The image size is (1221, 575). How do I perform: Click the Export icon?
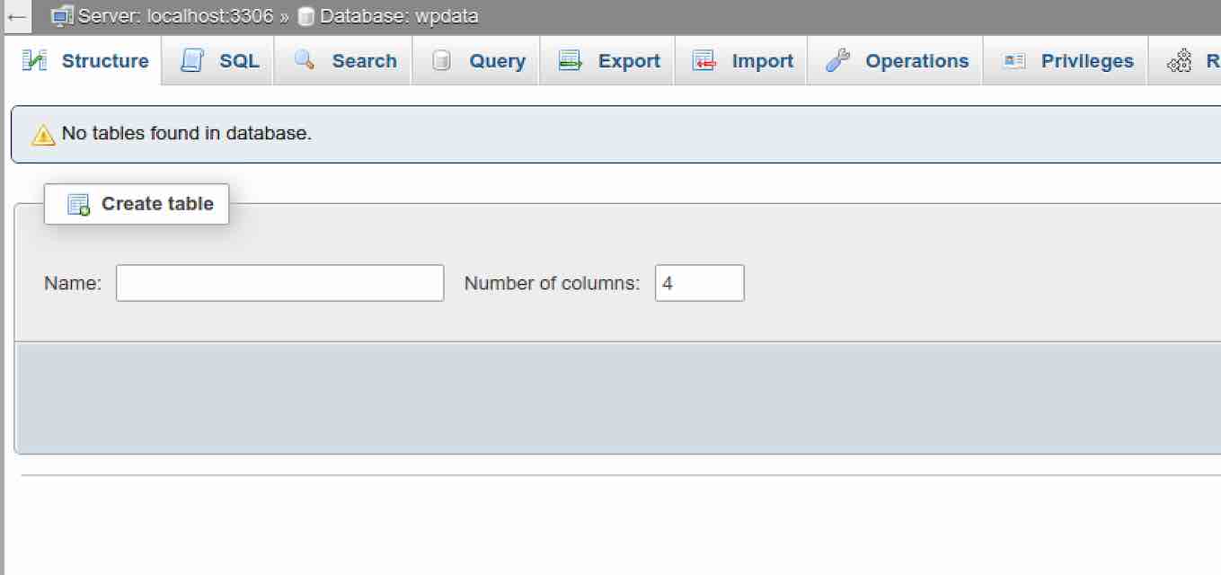pos(571,61)
